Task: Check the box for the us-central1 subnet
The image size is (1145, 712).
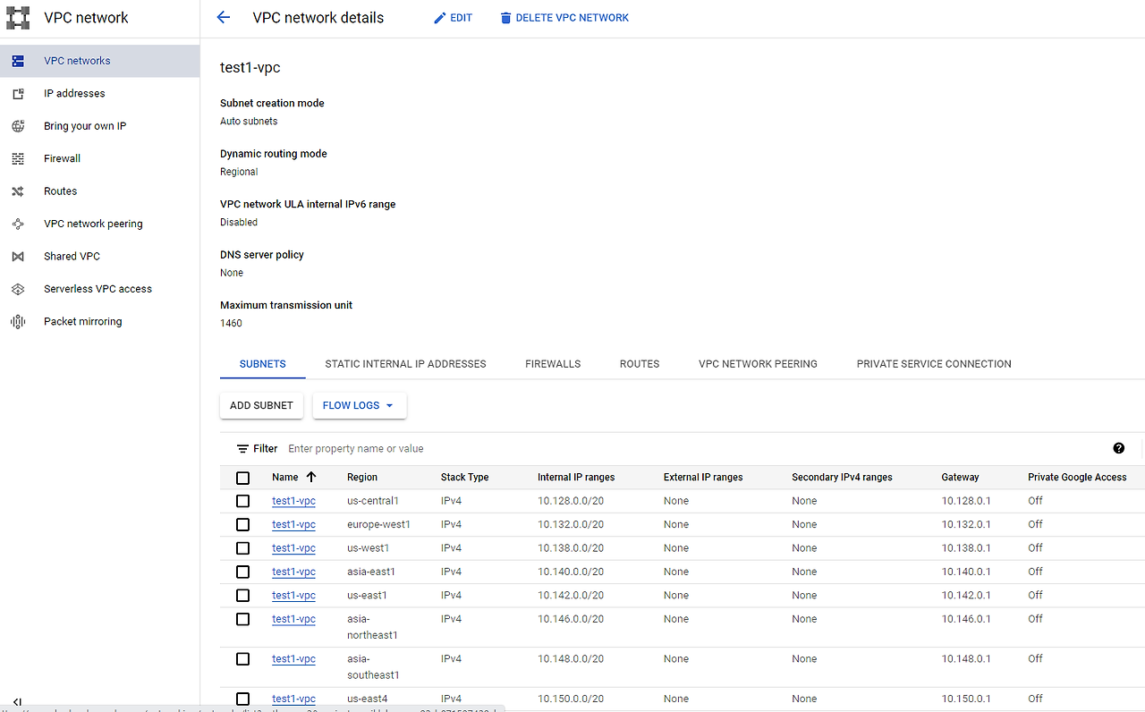Action: point(242,501)
